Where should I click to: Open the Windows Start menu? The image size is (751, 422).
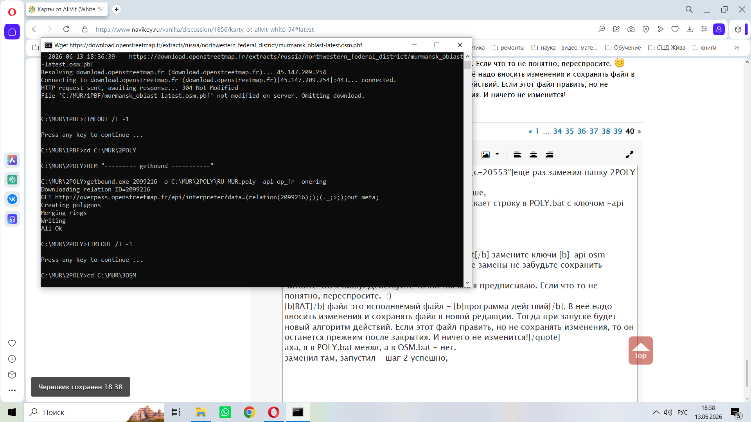[x=12, y=412]
